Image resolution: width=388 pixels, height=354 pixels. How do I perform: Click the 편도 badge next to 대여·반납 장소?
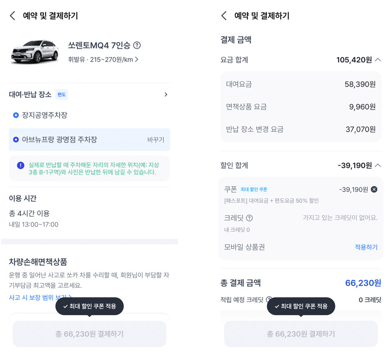tap(62, 95)
